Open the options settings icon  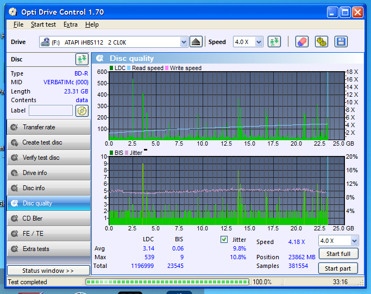[x=322, y=42]
